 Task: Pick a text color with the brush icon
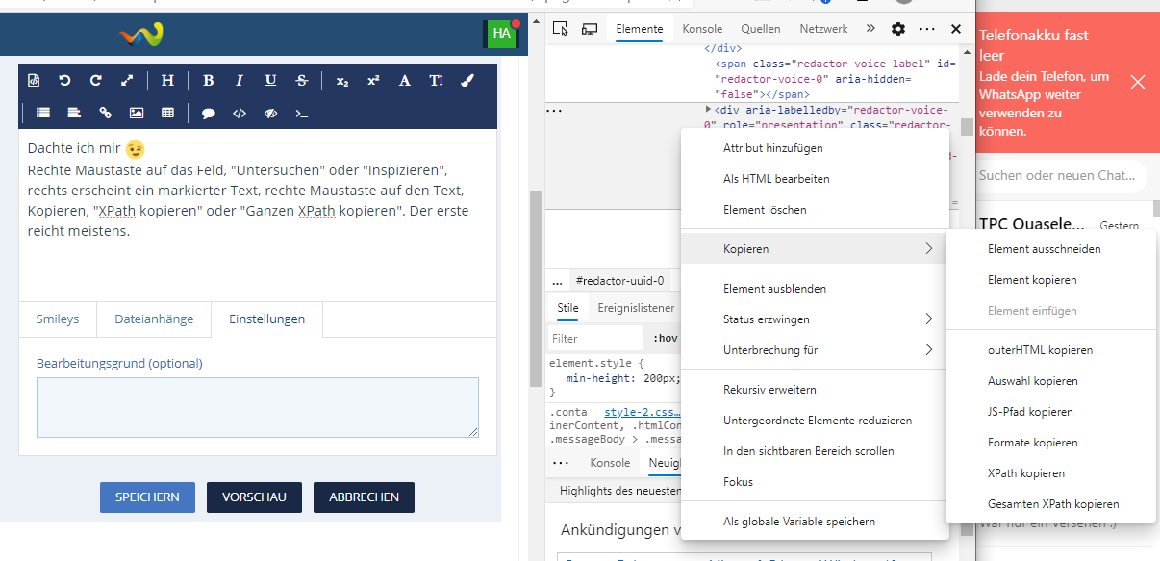467,81
